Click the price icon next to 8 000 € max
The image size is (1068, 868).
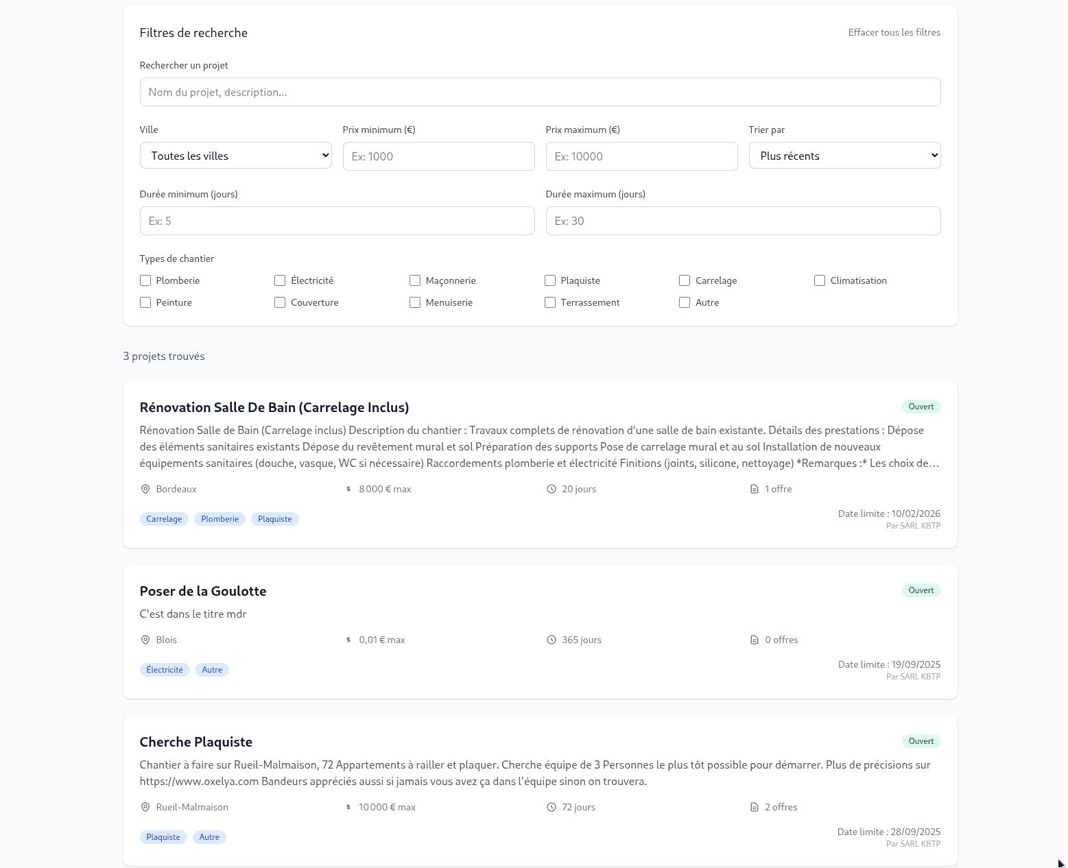pos(348,489)
